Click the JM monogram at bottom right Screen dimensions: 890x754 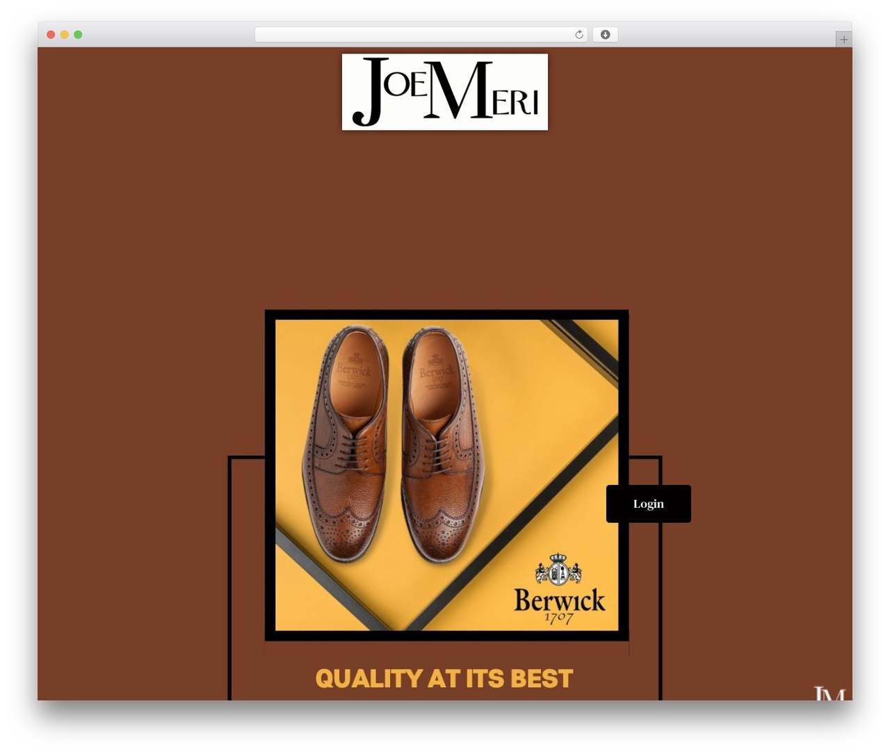tap(830, 693)
